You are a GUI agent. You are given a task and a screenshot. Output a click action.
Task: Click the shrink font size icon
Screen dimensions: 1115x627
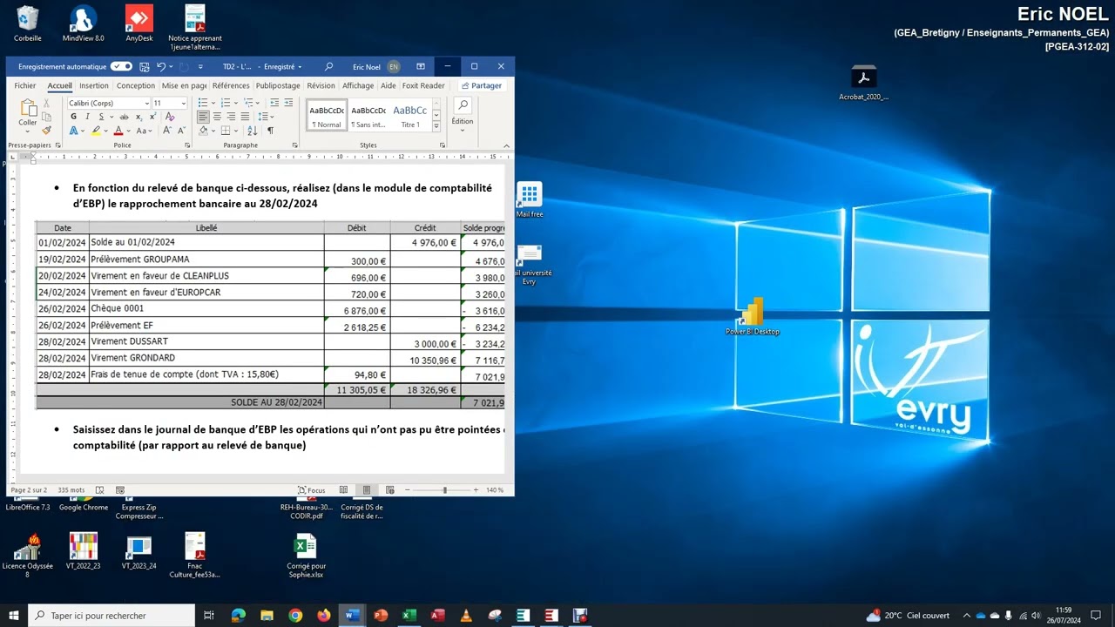coord(181,131)
